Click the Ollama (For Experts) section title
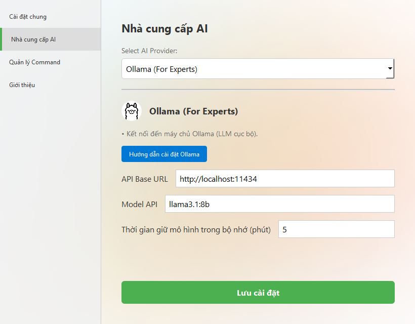415x324 pixels. pyautogui.click(x=193, y=111)
